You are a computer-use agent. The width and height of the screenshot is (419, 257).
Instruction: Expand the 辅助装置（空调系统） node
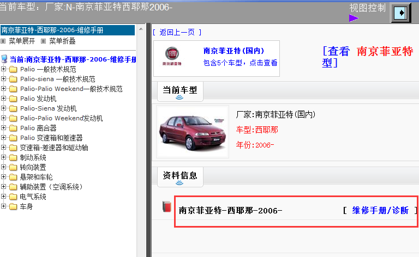click(x=3, y=187)
